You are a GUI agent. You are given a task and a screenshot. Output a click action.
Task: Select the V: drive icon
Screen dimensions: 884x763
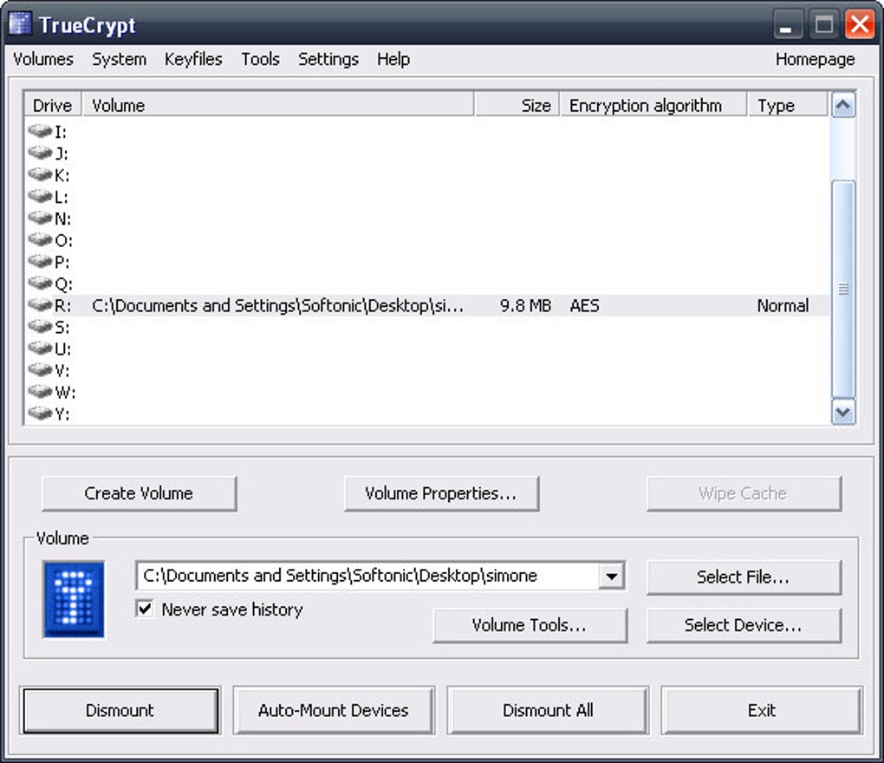click(40, 370)
